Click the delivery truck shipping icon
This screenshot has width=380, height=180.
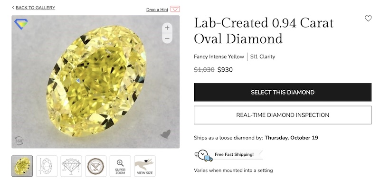[208, 159]
